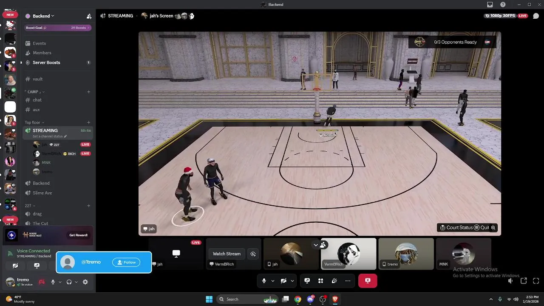Follow @1tremo
Viewport: 544px width, 306px height.
(126, 262)
